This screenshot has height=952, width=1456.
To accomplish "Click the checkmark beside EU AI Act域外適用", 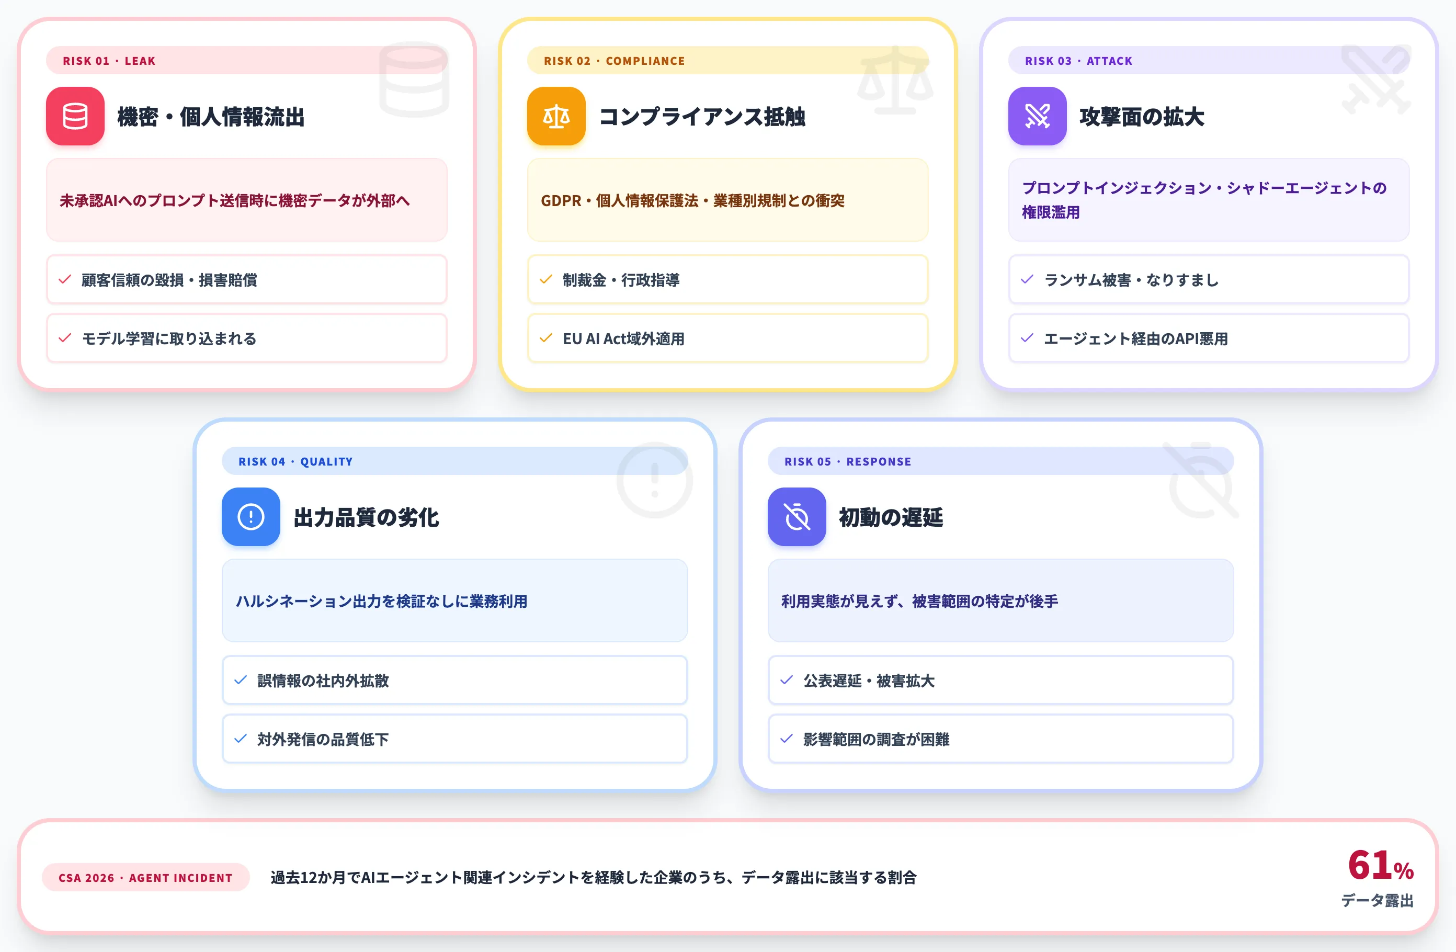I will click(x=545, y=338).
